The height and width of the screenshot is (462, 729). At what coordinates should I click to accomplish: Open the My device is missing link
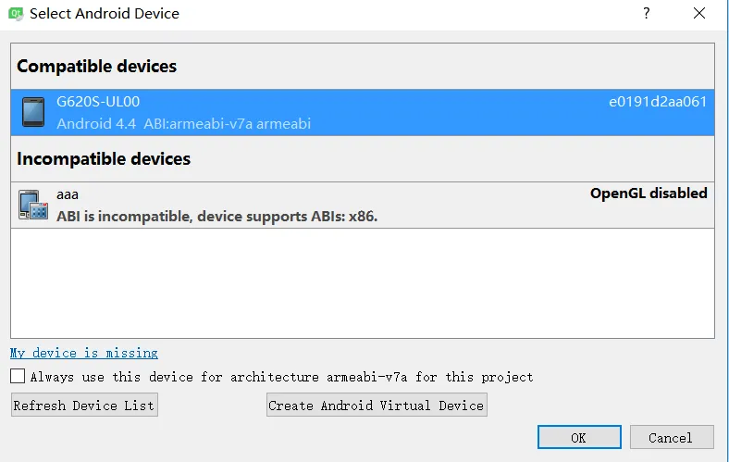coord(84,353)
